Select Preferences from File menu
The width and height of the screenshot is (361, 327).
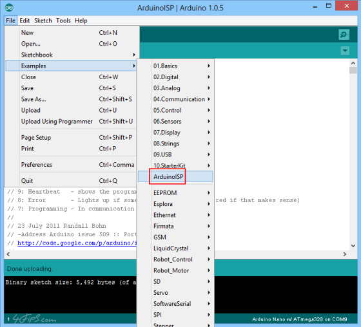71,165
